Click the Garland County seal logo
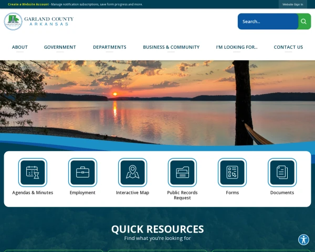Screen dimensions: 315x252 pyautogui.click(x=13, y=22)
